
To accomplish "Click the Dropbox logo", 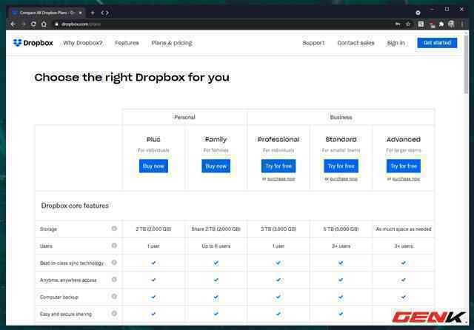I will click(x=33, y=43).
